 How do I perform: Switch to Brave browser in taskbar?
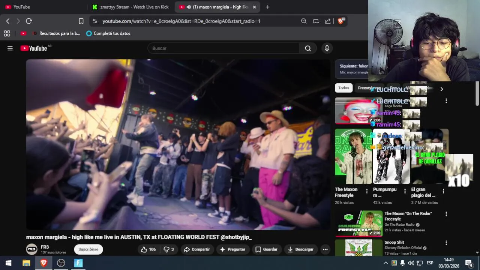point(43,263)
